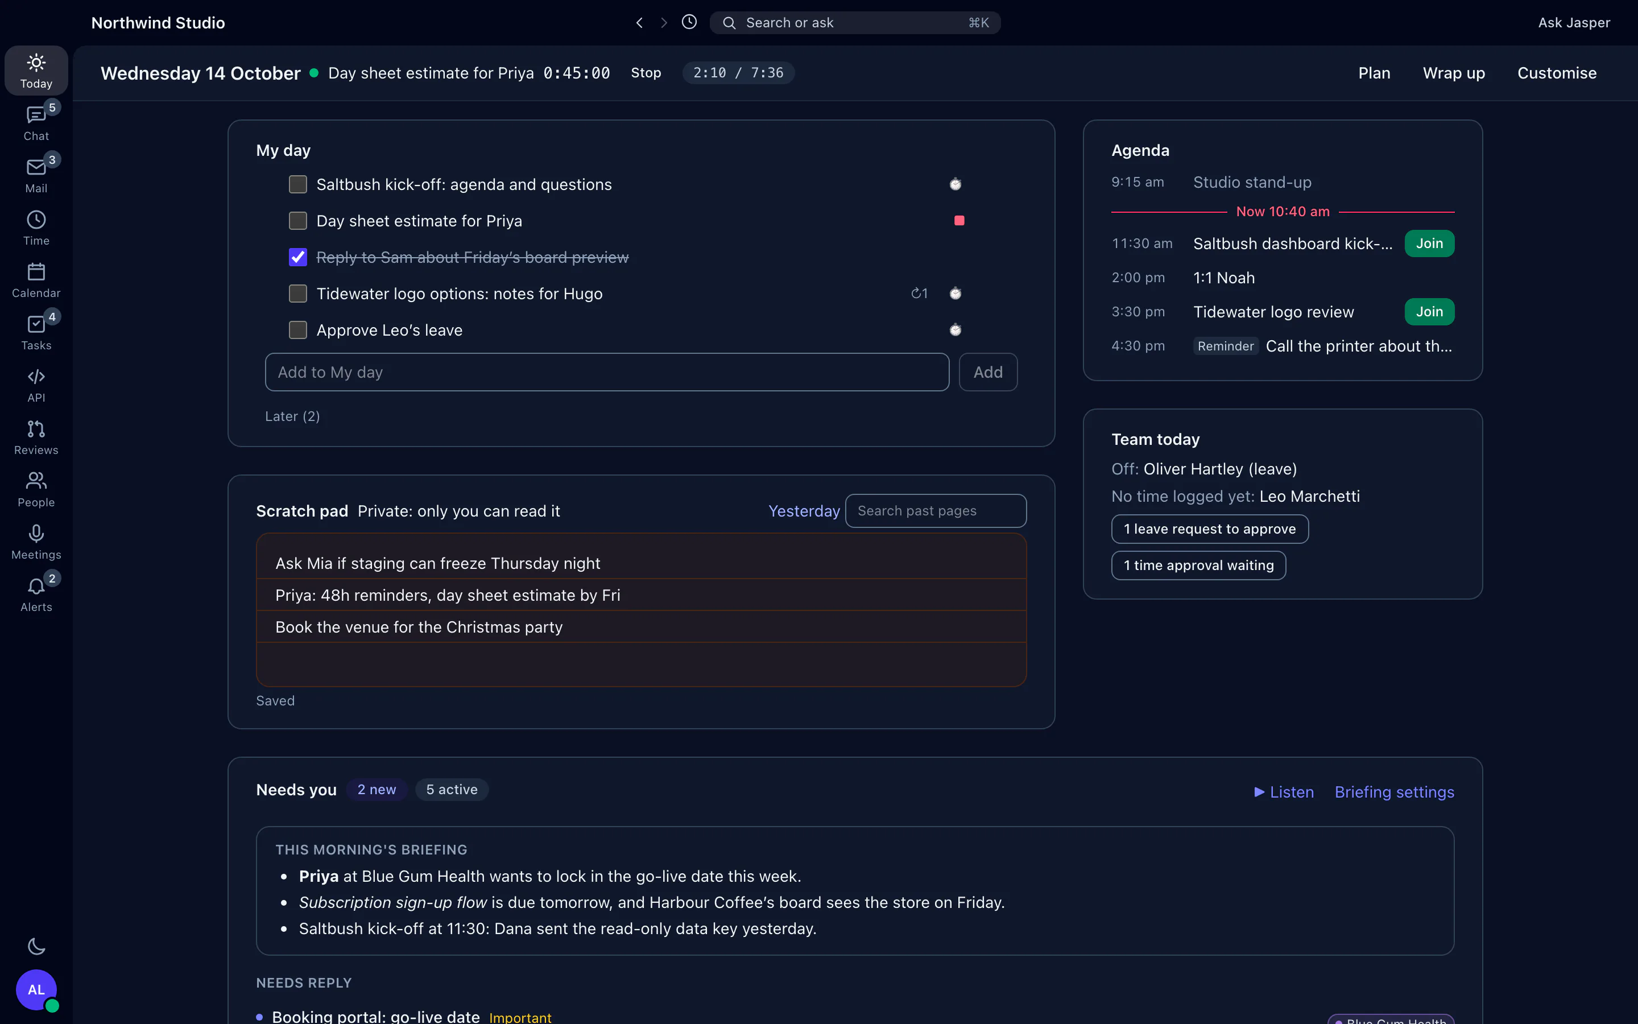The height and width of the screenshot is (1024, 1638).
Task: Open the Calendar section
Action: [x=36, y=280]
